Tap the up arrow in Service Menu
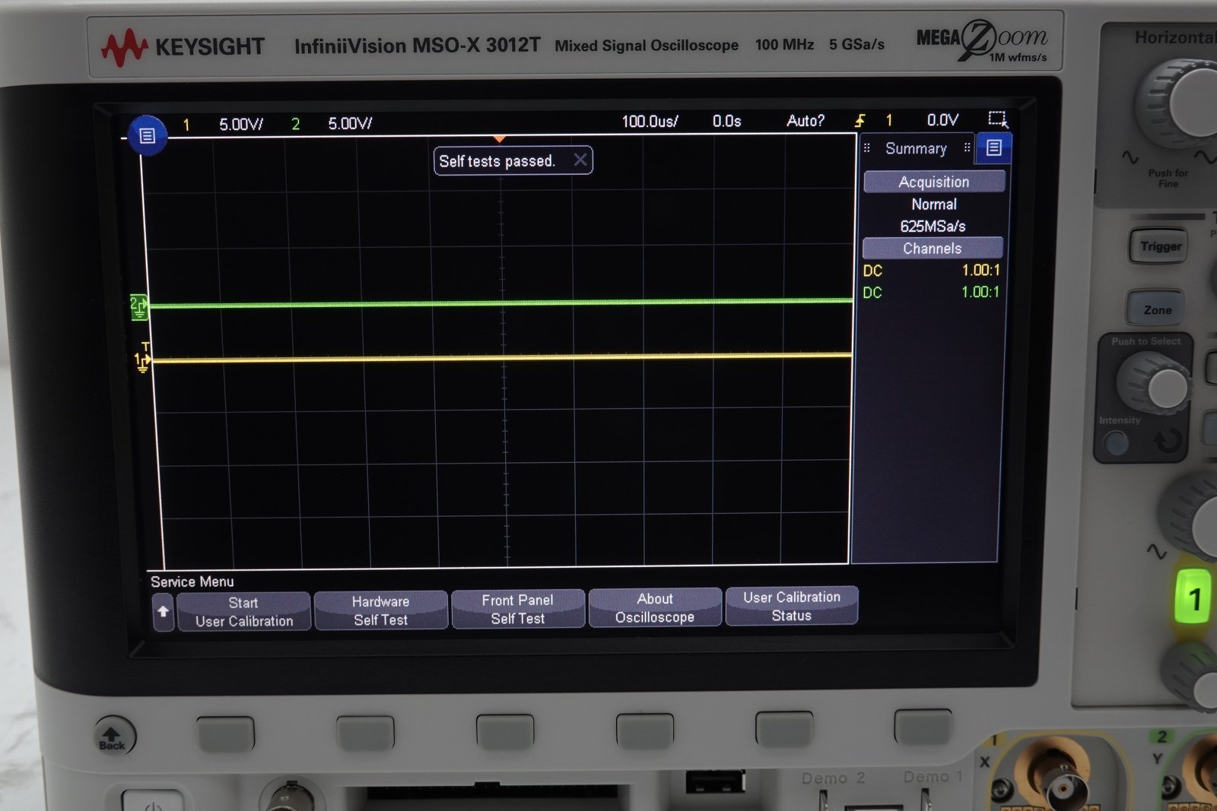1217x811 pixels. (163, 612)
